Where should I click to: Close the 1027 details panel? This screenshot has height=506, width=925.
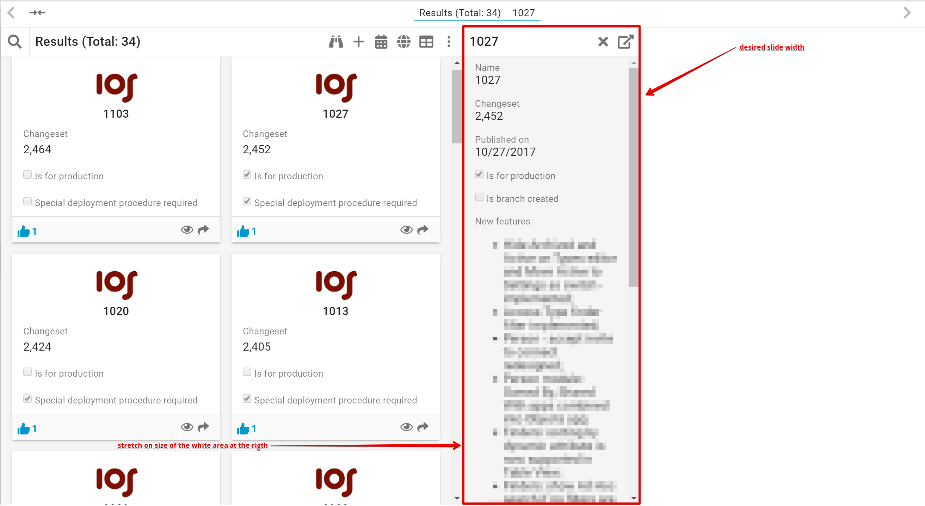[603, 42]
